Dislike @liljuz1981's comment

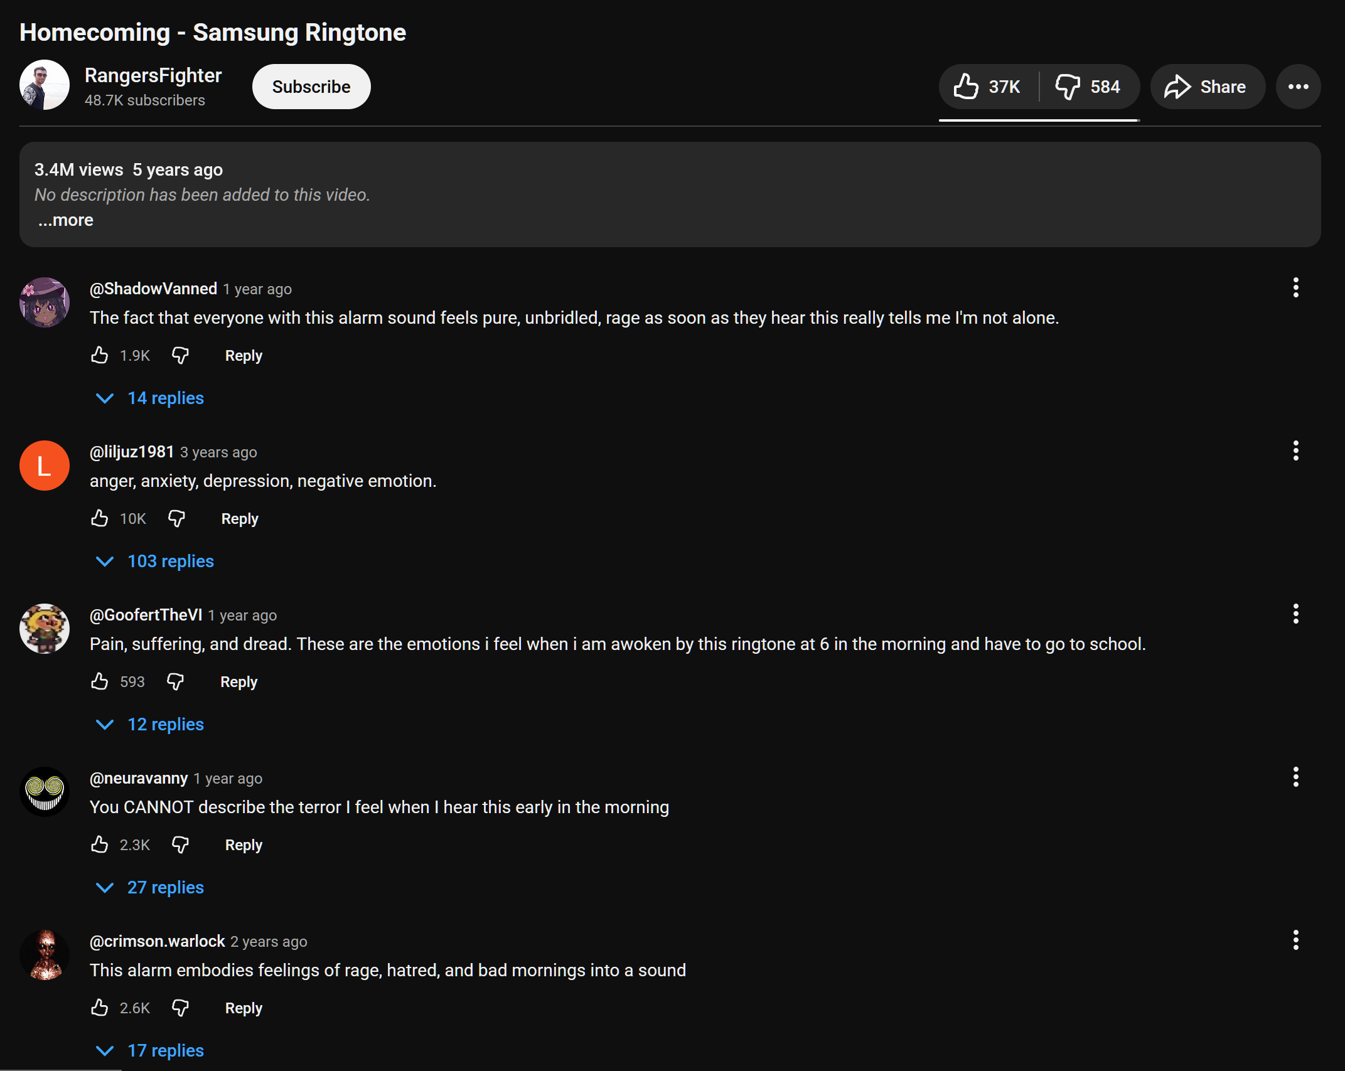tap(176, 518)
